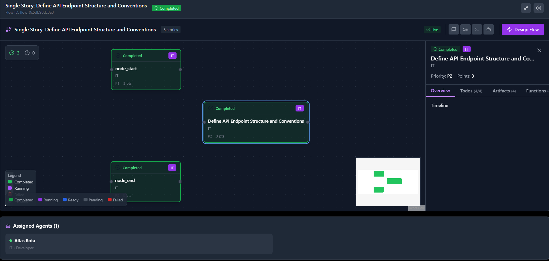Click the Points: 3 label in the details panel
This screenshot has width=549, height=261.
click(465, 76)
